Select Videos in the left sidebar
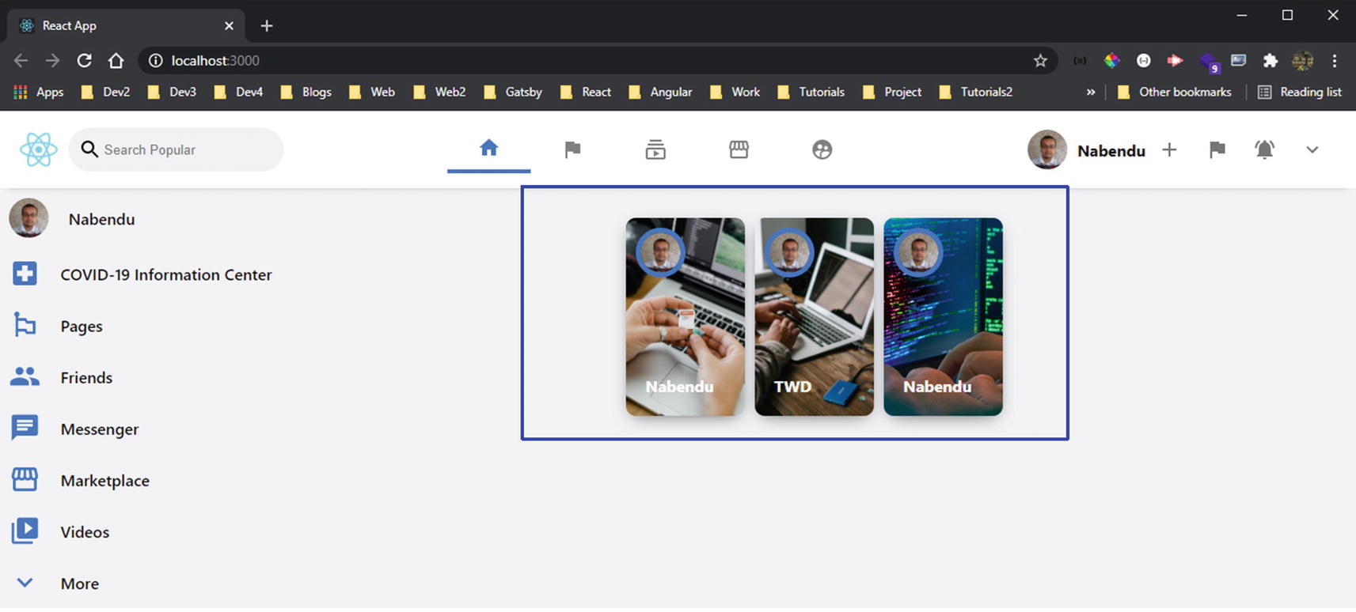 [x=85, y=531]
